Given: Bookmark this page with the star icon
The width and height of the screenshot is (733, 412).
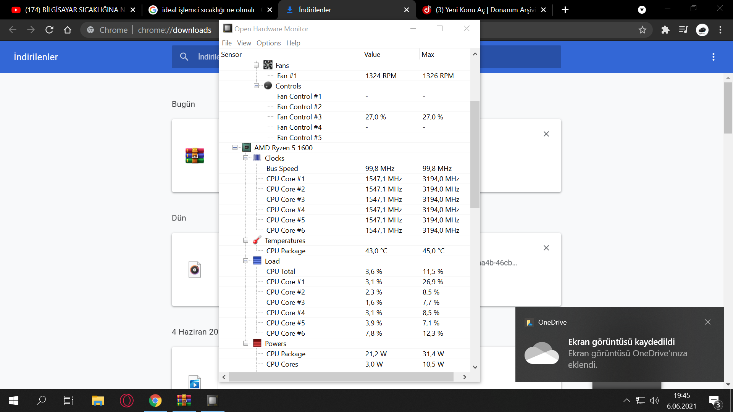Looking at the screenshot, I should pyautogui.click(x=643, y=30).
